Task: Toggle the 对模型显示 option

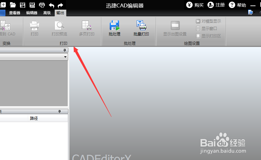Action: 208,21
